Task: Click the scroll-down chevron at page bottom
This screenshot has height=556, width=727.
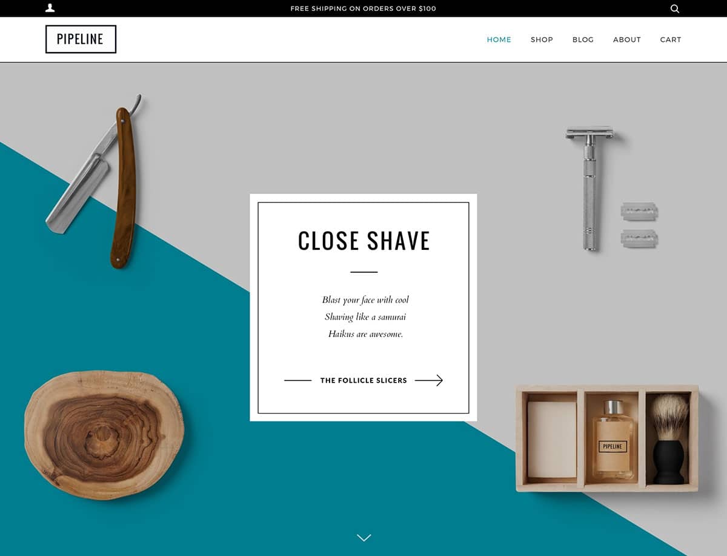Action: tap(363, 537)
